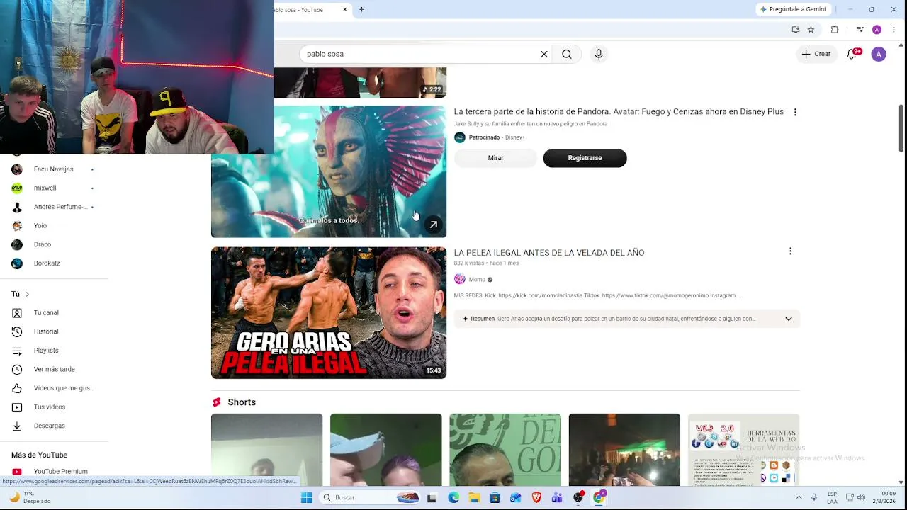
Task: Focus the search field containing pablo sosa
Action: pos(422,54)
